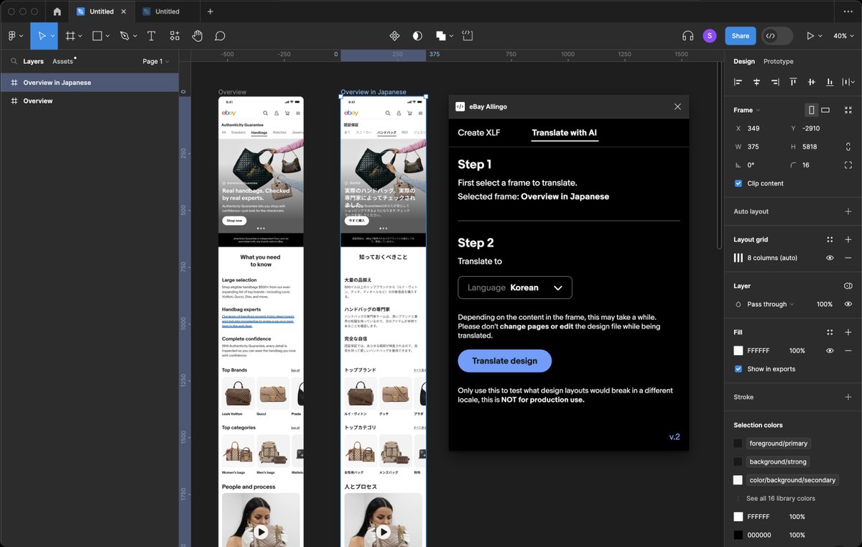
Task: Select portrait frame orientation
Action: [x=811, y=110]
